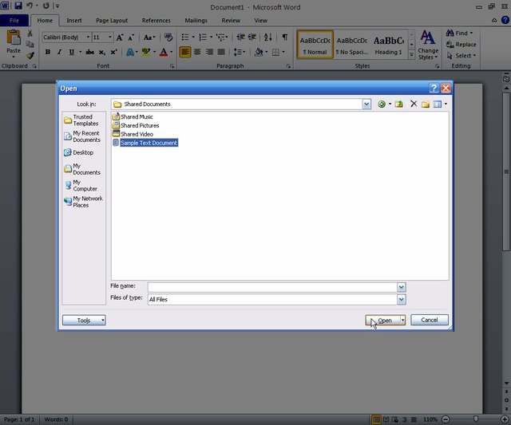The image size is (511, 425).
Task: Click the red Font Color icon
Action: pyautogui.click(x=164, y=52)
